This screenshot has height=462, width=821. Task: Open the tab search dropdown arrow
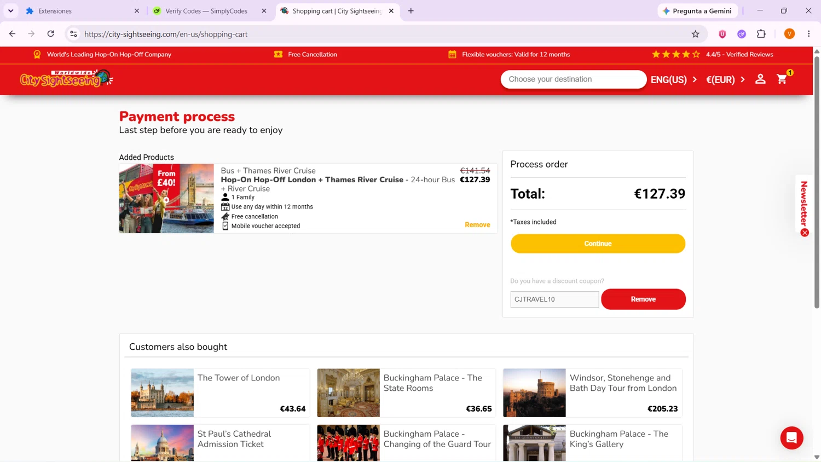click(x=10, y=11)
